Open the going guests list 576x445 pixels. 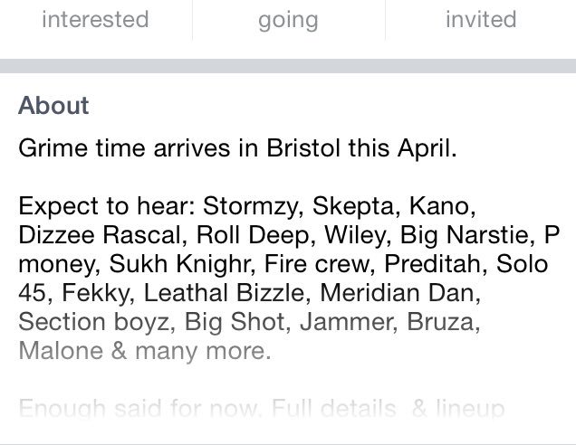[x=287, y=19]
